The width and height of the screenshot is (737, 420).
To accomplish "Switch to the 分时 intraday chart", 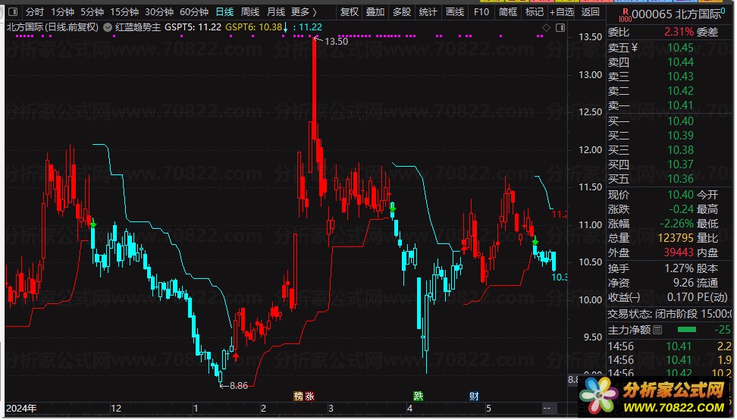I will (35, 11).
